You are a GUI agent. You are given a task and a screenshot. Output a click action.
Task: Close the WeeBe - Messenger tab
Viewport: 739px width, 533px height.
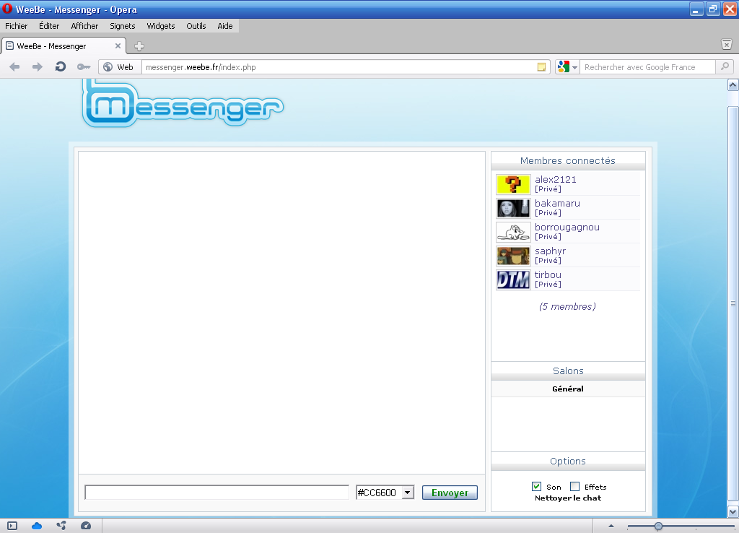tap(118, 45)
